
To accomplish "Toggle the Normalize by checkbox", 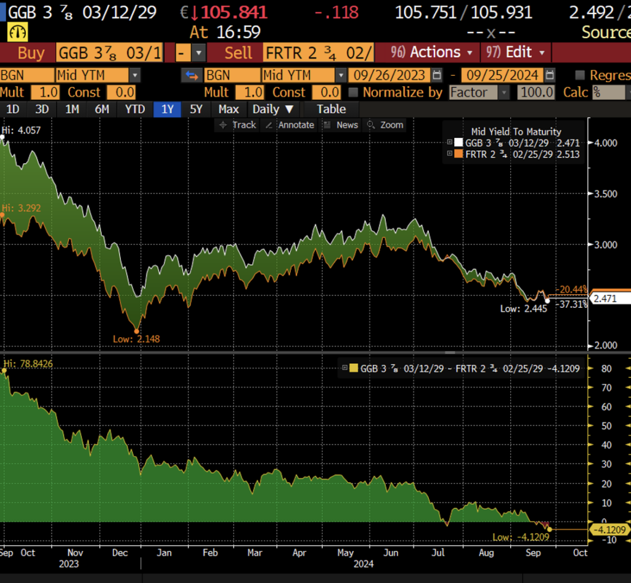I will [353, 92].
